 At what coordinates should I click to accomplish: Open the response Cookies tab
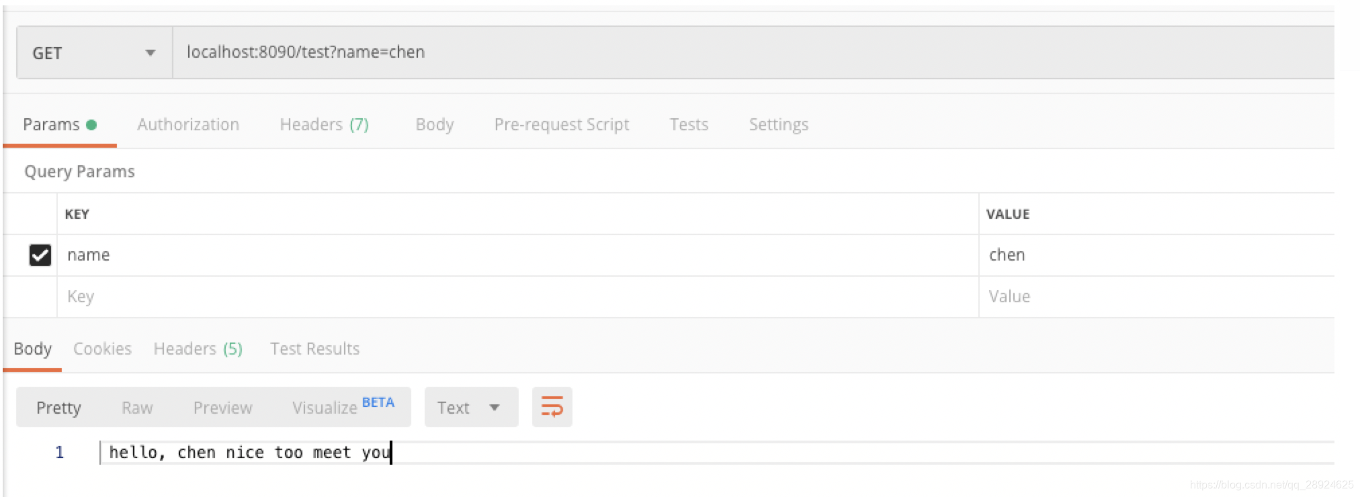pos(102,349)
